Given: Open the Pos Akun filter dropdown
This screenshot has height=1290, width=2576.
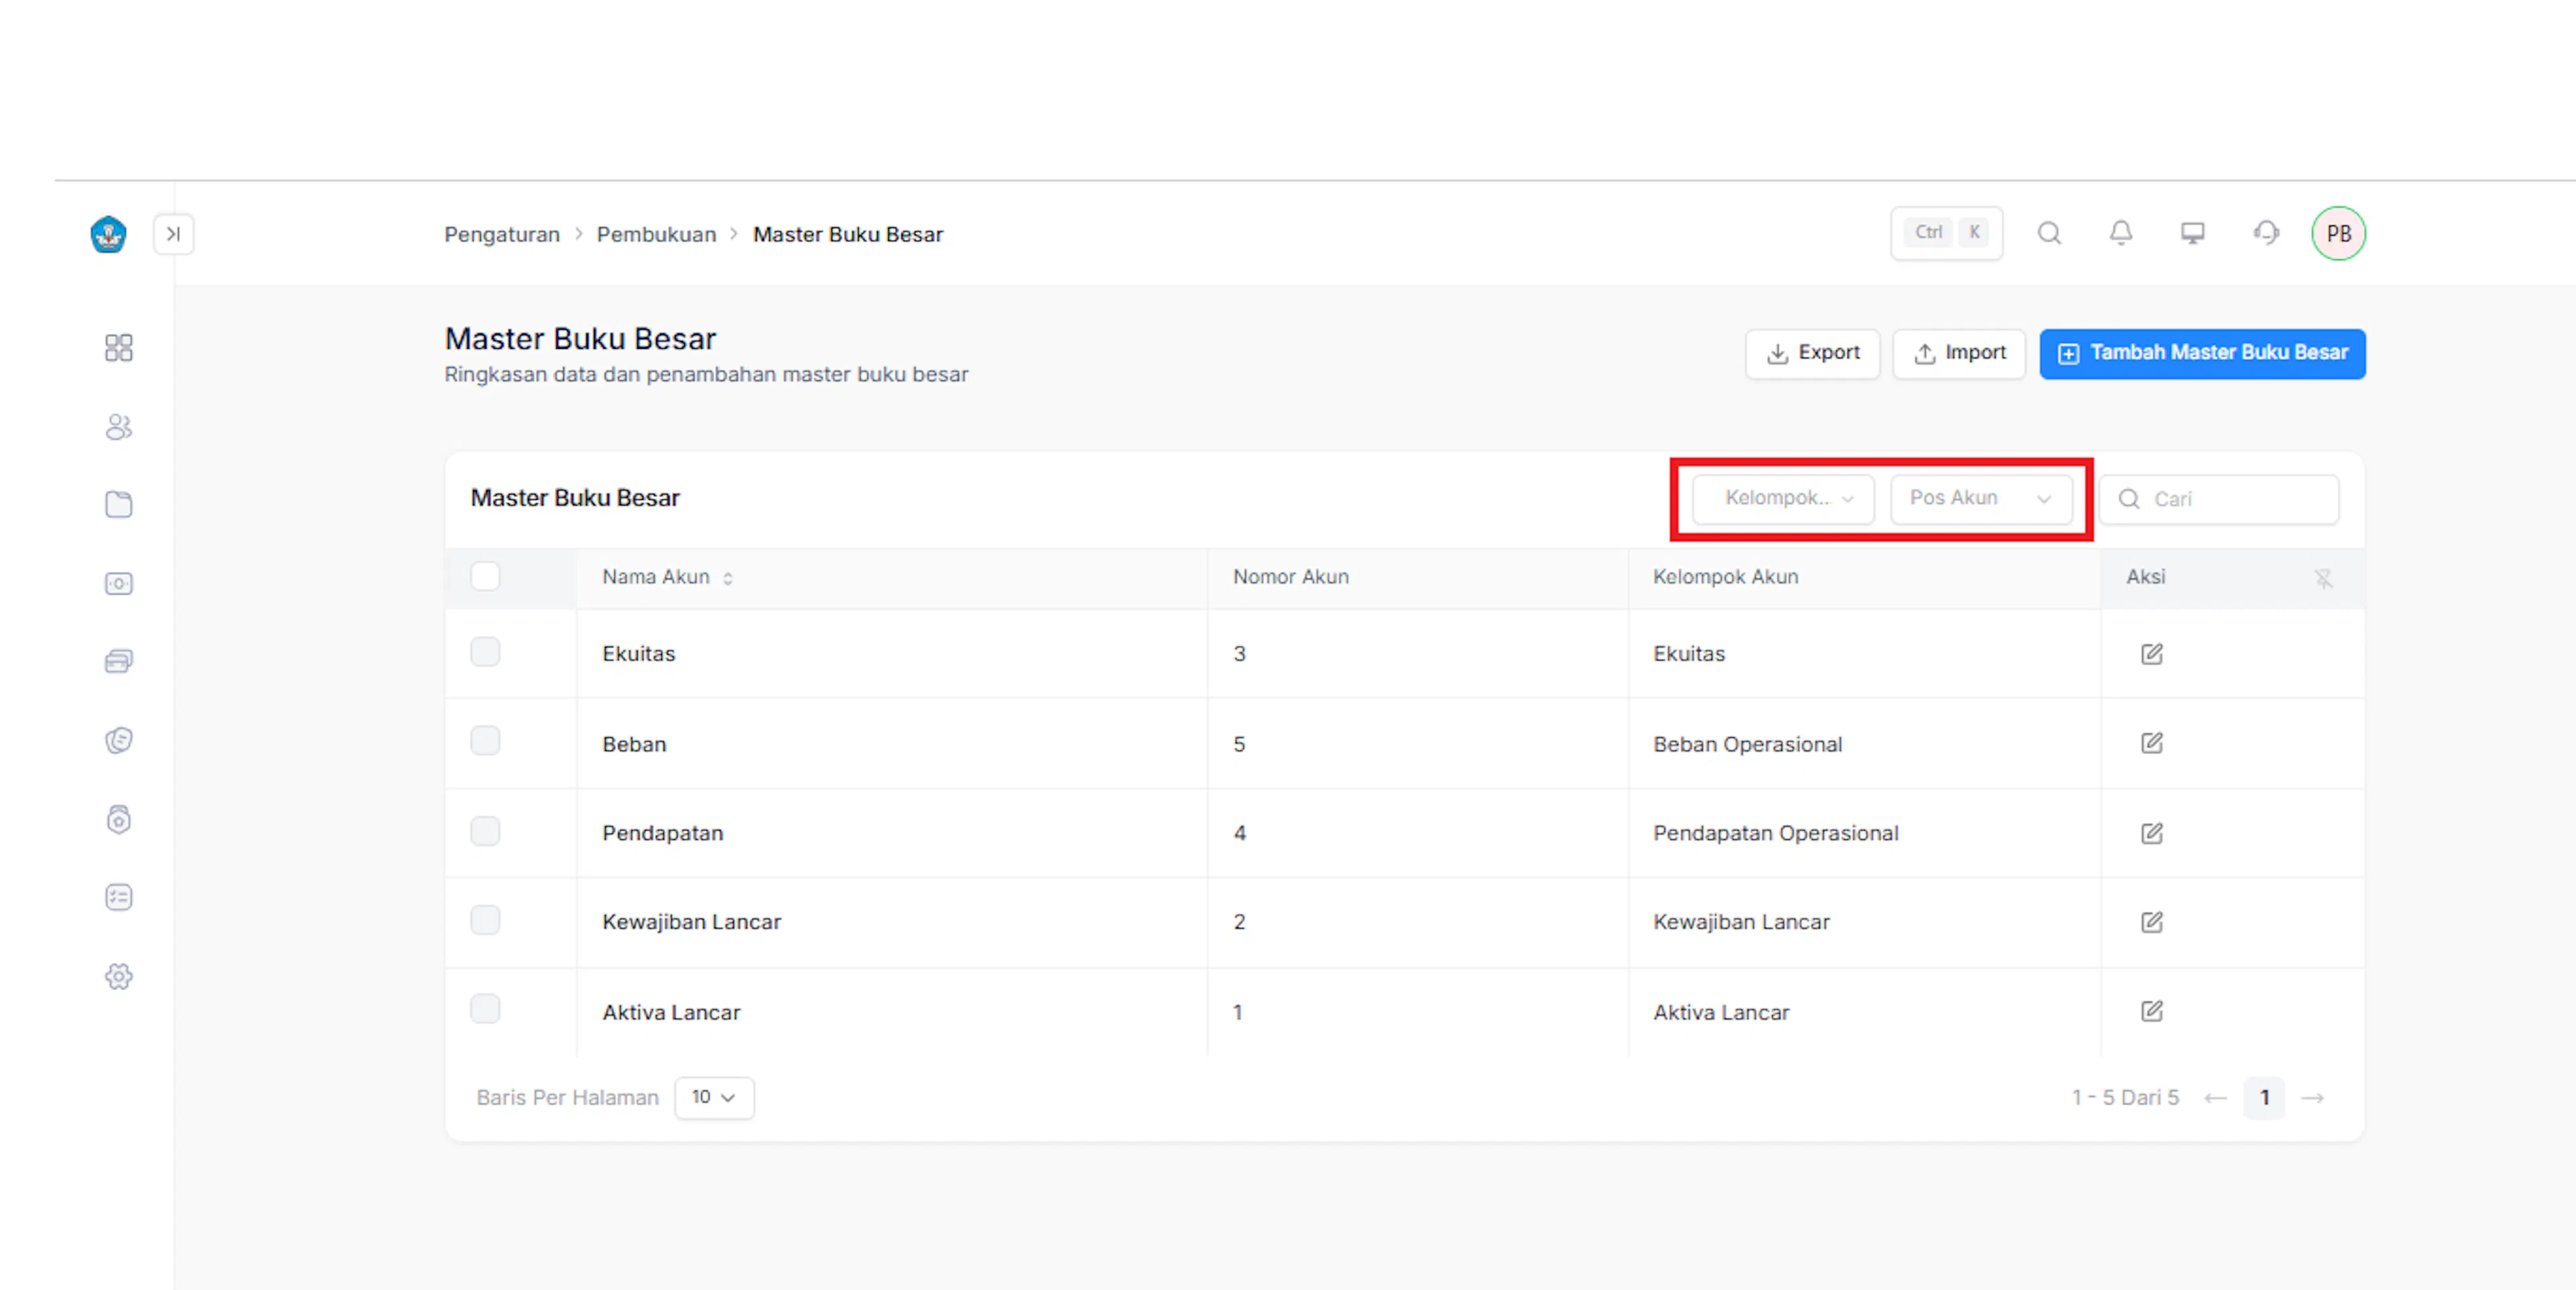Looking at the screenshot, I should [x=1981, y=498].
